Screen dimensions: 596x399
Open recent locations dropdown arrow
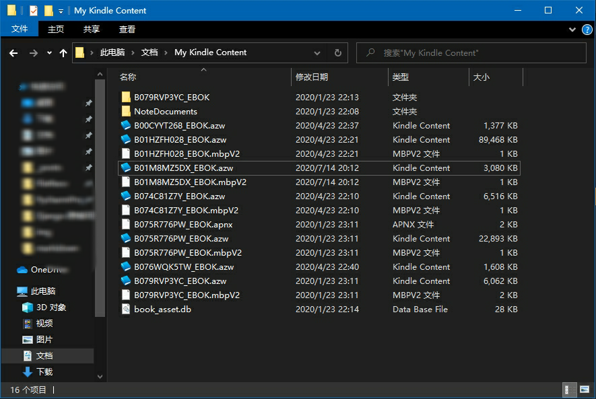[x=49, y=52]
